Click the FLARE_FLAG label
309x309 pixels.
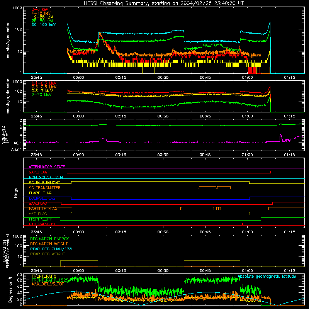pyautogui.click(x=40, y=193)
